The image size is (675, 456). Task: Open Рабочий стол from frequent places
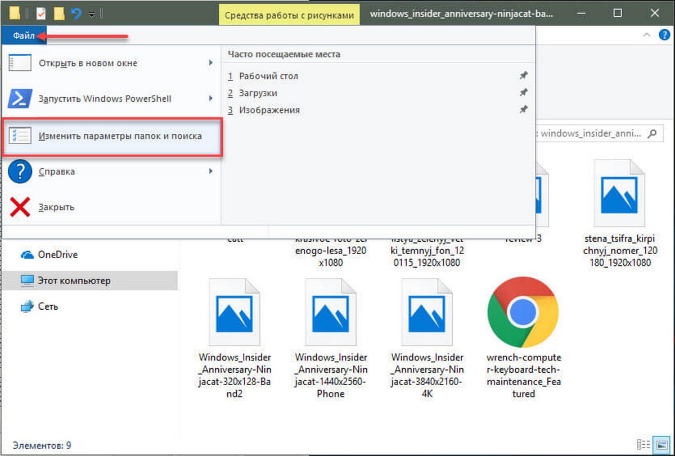tap(268, 76)
